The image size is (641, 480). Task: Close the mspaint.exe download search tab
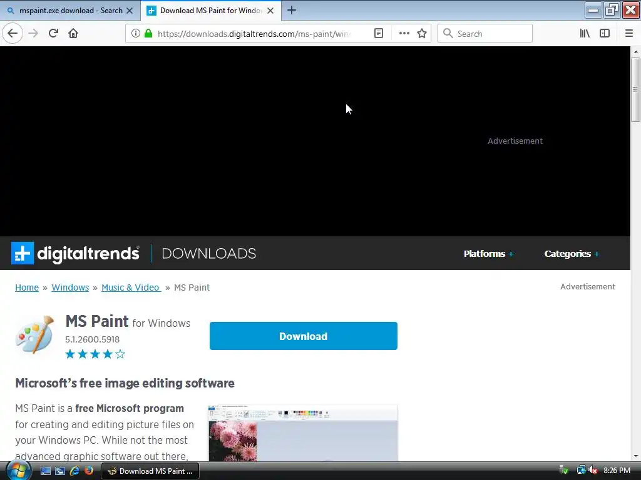tap(130, 11)
